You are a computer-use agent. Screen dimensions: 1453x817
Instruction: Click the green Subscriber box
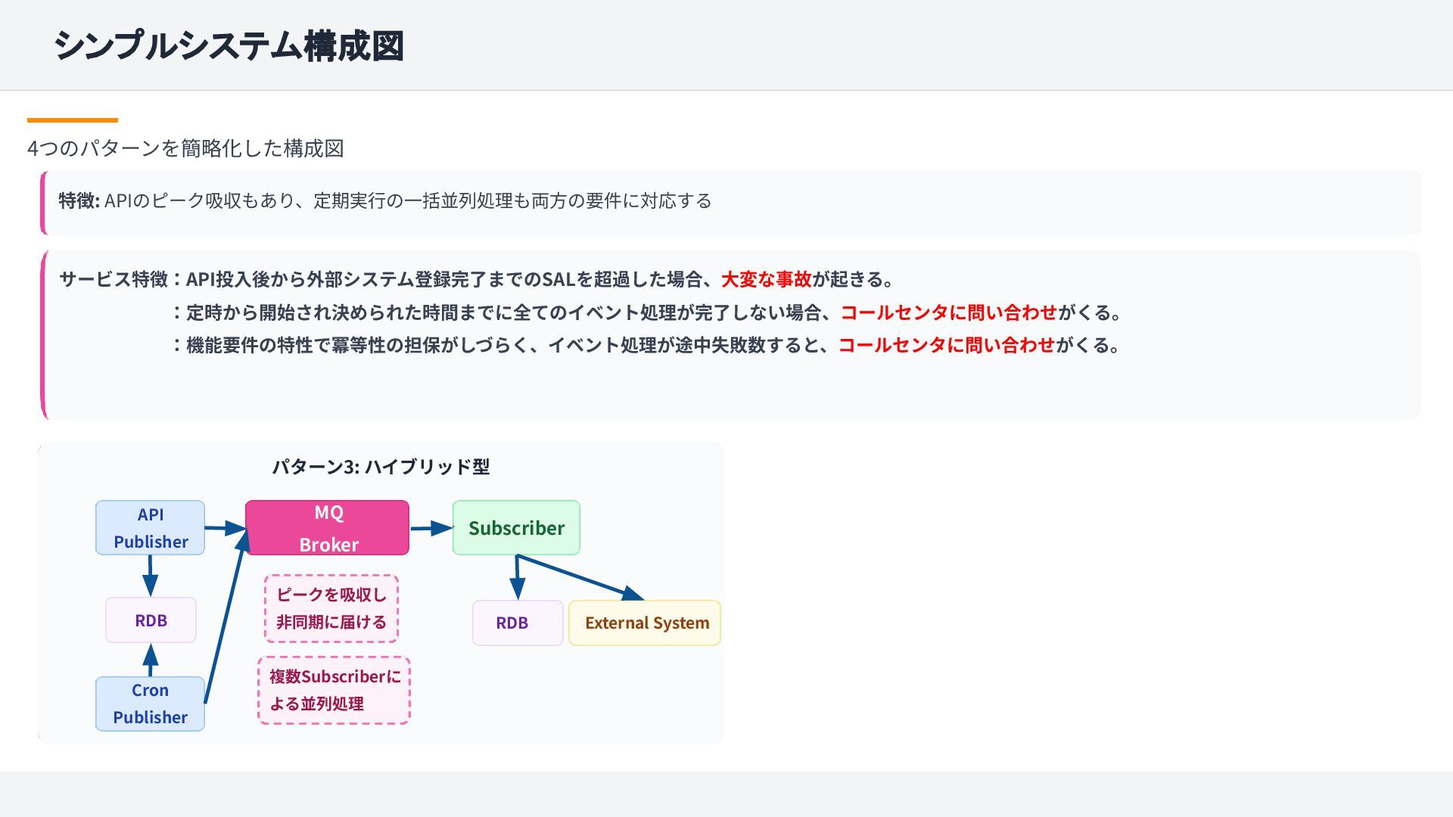click(516, 527)
